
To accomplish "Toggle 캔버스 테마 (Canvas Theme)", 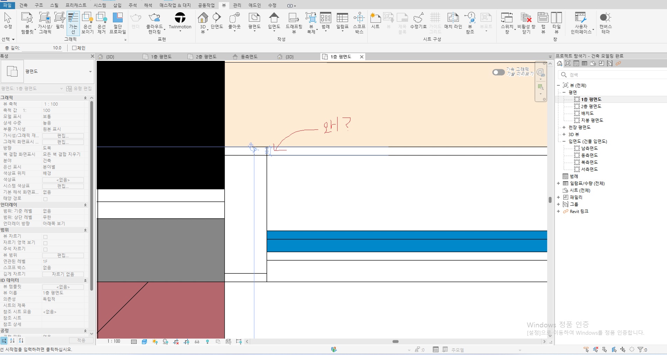I will click(x=605, y=23).
